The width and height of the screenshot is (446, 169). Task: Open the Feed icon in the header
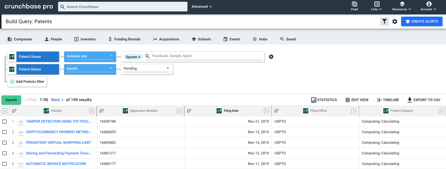click(x=354, y=4)
